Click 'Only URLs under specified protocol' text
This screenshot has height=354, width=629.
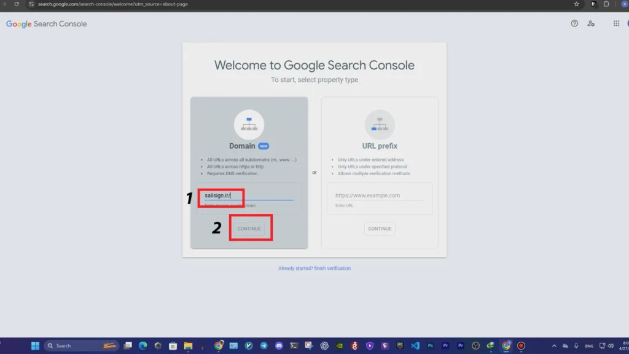point(372,167)
